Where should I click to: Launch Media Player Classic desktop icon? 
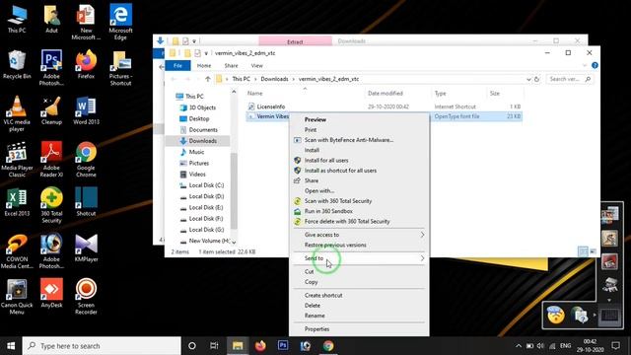pyautogui.click(x=17, y=160)
